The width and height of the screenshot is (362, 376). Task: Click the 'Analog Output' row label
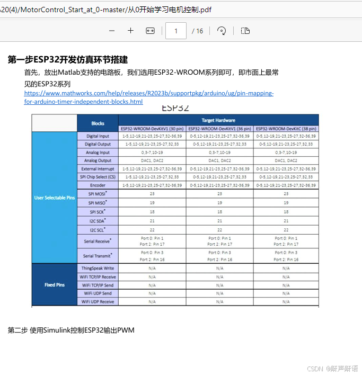(98, 160)
